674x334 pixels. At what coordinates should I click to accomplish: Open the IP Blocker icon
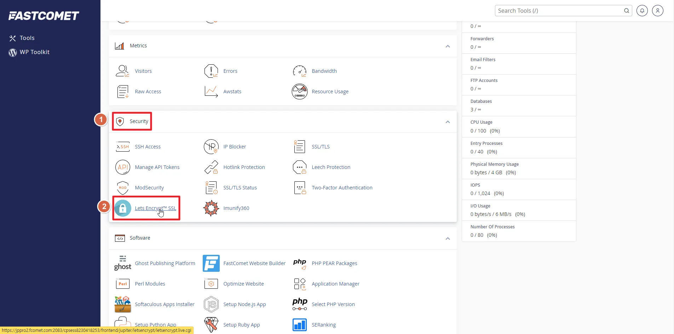pos(211,147)
